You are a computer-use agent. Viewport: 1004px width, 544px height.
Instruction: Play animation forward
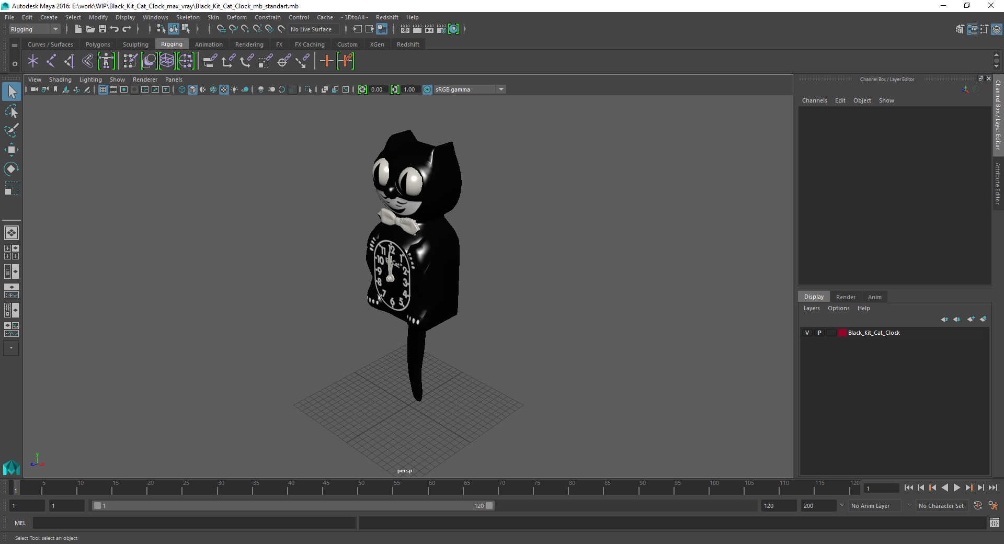(956, 488)
